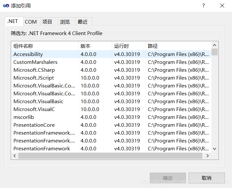The width and height of the screenshot is (232, 188).
Task: Click version 10.0.0.0 of Microsoft.VisualC
Action: (90, 109)
